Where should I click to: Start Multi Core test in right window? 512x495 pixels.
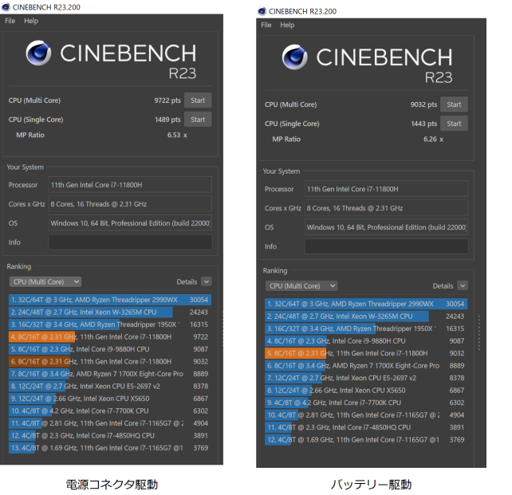coord(454,104)
